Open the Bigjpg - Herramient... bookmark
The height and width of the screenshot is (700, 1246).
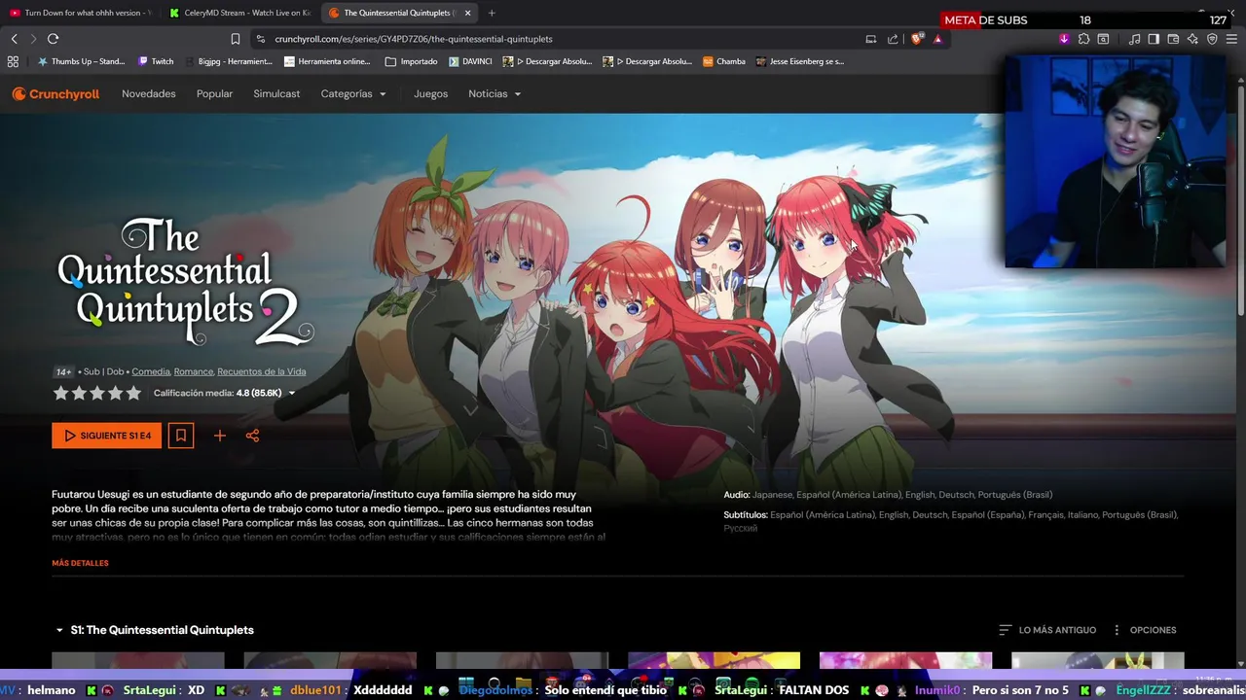tap(229, 61)
